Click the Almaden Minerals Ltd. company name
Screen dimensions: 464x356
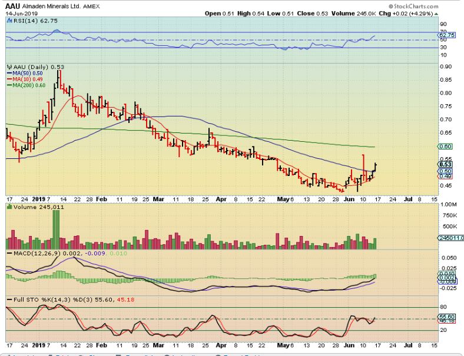[51, 6]
